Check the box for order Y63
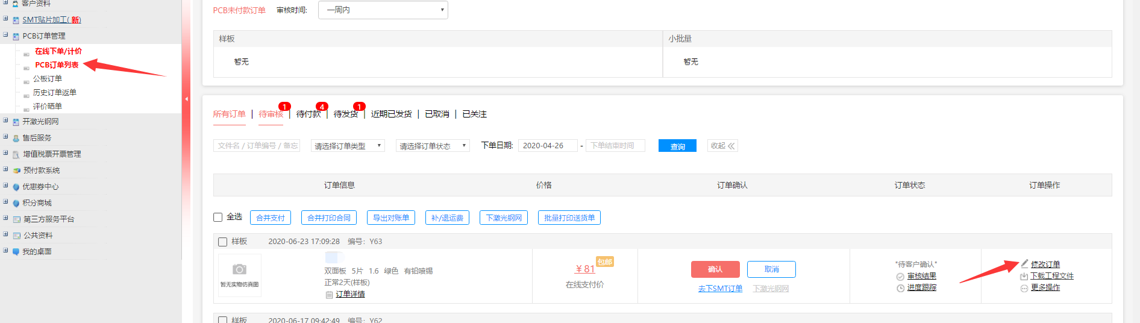The image size is (1140, 323). click(222, 242)
